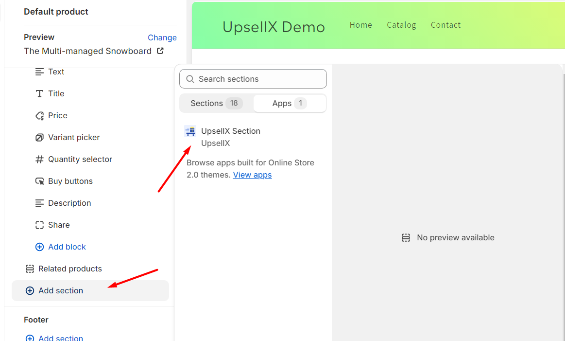Click the Footer heading

36,320
